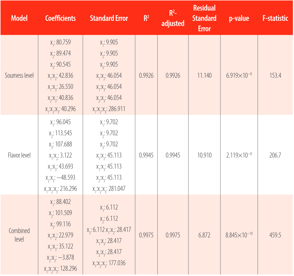Click the R²-adjusted column header
The image size is (294, 276).
(x=173, y=18)
